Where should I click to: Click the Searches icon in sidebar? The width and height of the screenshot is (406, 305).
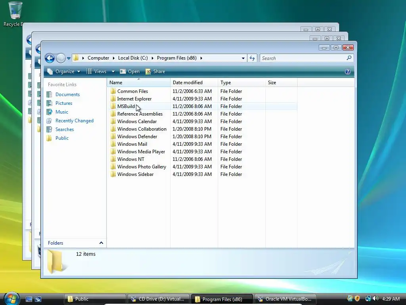[x=49, y=129]
